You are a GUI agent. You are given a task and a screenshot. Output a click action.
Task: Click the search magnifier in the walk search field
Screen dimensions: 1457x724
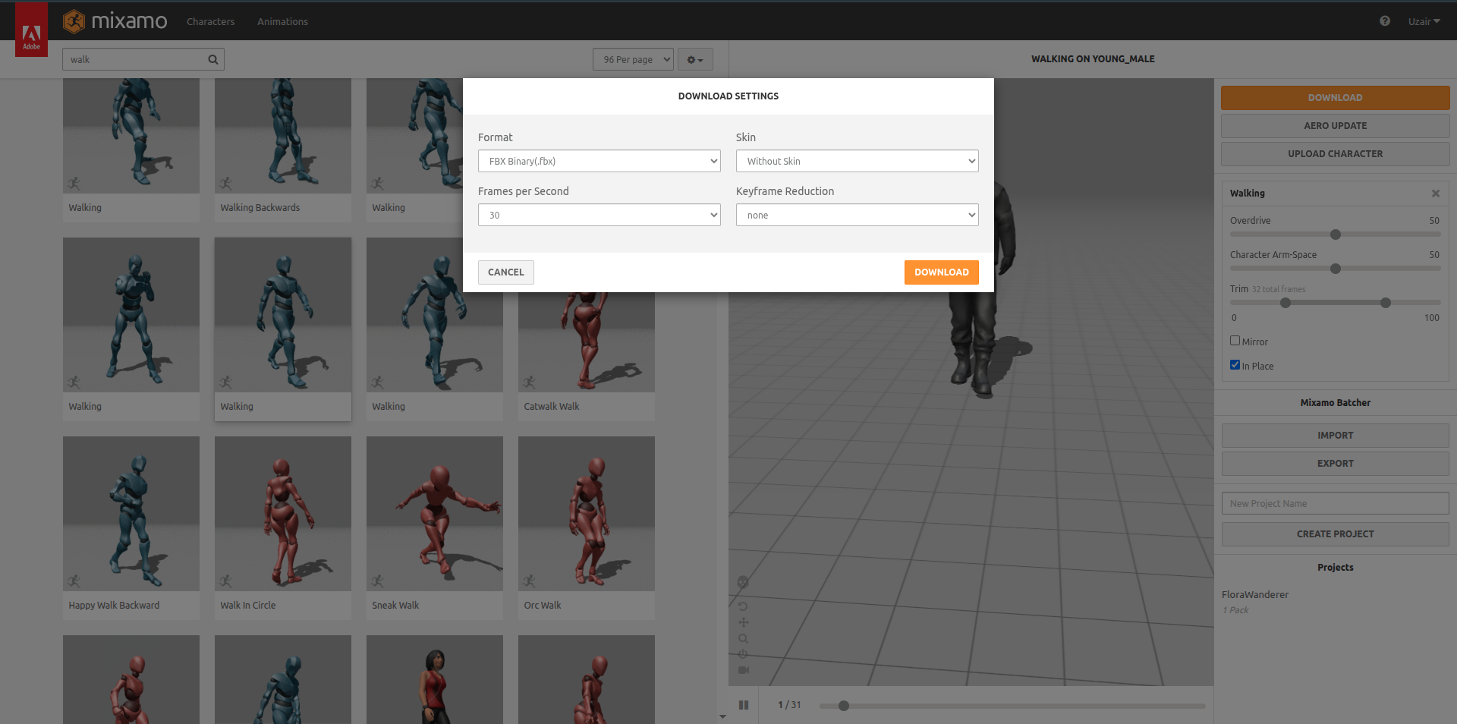click(x=212, y=58)
